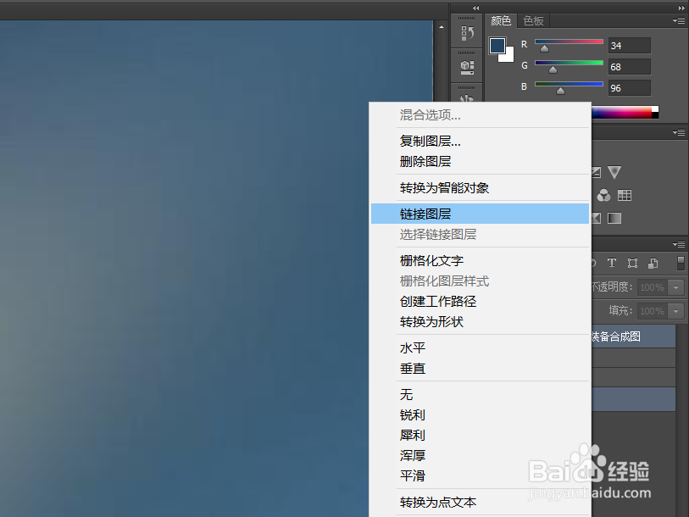Set anti-aliasing to 平滑
The image size is (689, 517).
[x=480, y=475]
